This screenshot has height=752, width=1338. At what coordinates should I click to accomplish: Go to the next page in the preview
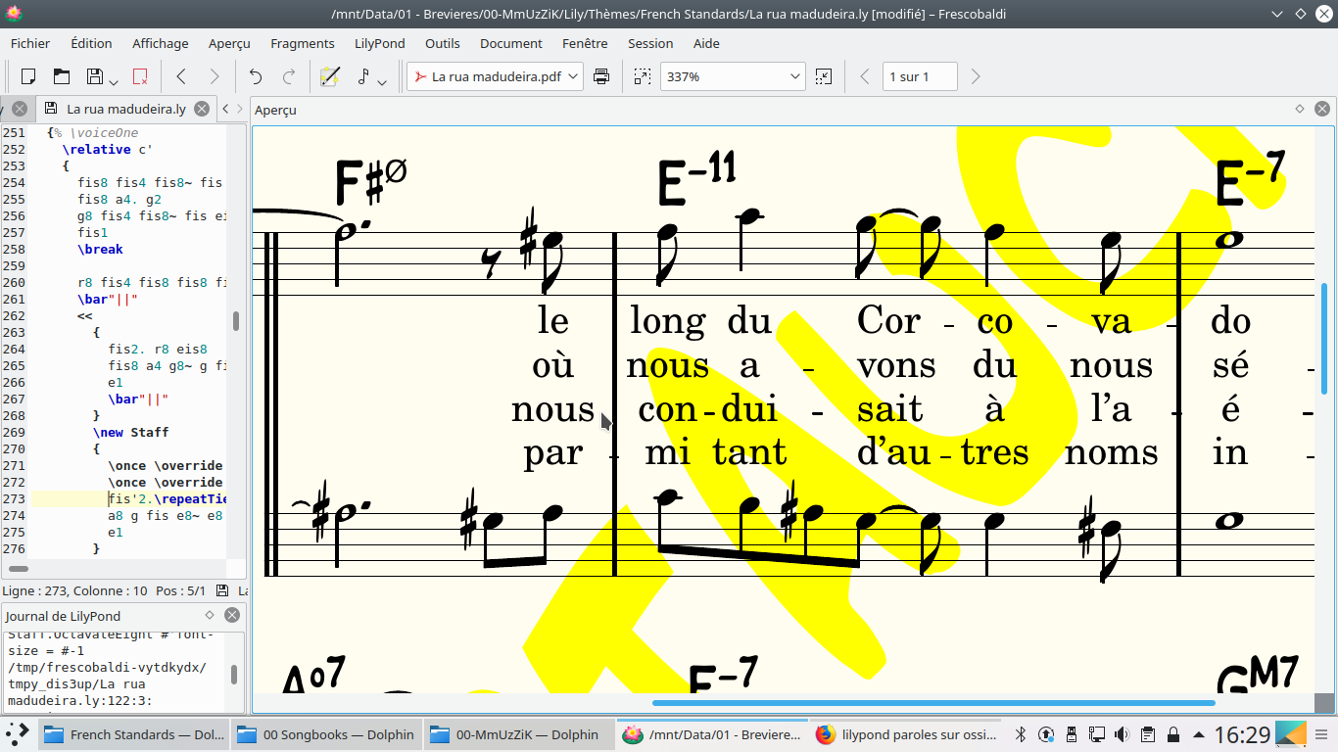click(975, 76)
